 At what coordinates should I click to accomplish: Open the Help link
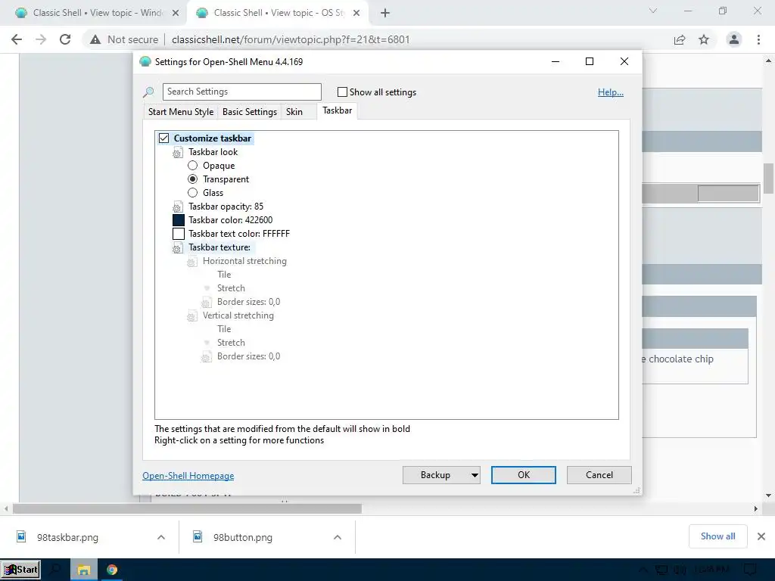point(611,92)
